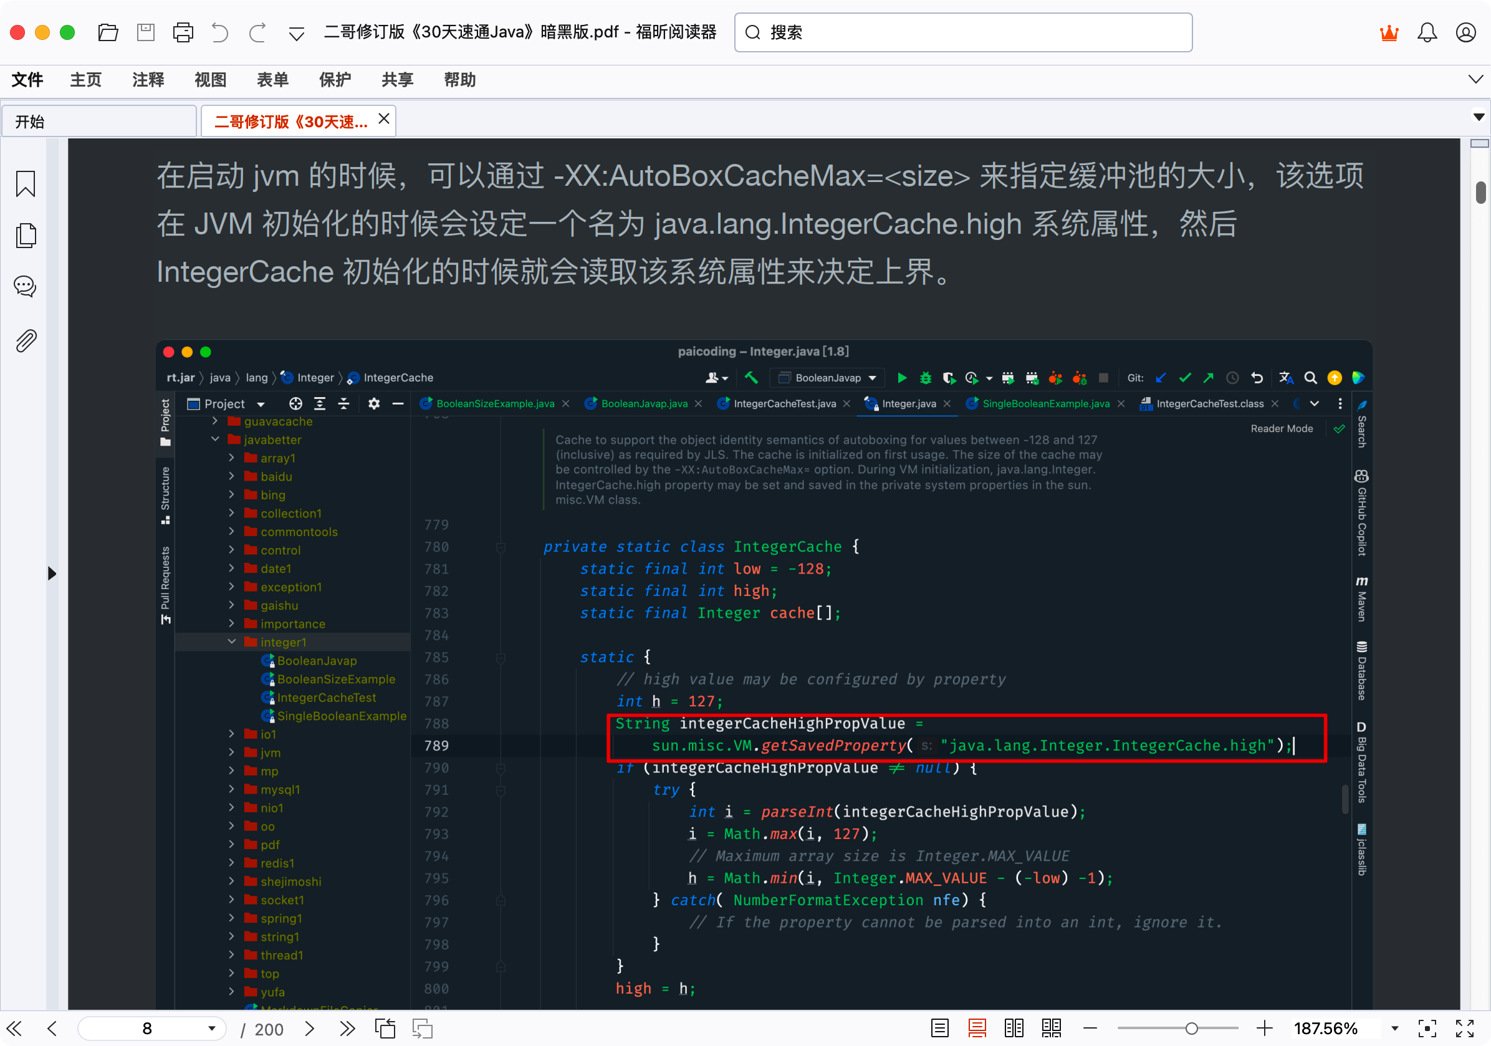
Task: Open the Bookmarks panel
Action: click(x=25, y=185)
